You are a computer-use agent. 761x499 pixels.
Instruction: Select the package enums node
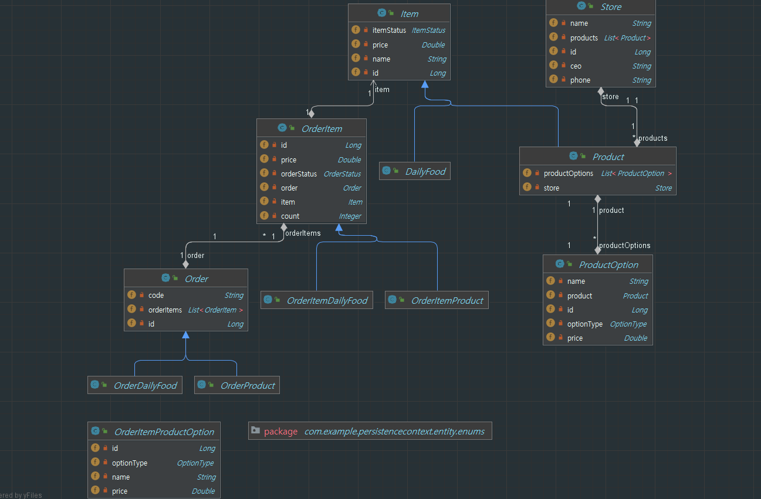370,431
